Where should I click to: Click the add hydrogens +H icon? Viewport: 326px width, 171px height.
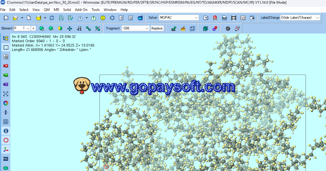click(x=79, y=28)
